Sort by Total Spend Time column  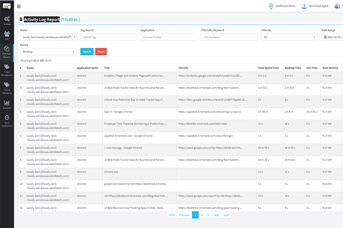click(268, 68)
